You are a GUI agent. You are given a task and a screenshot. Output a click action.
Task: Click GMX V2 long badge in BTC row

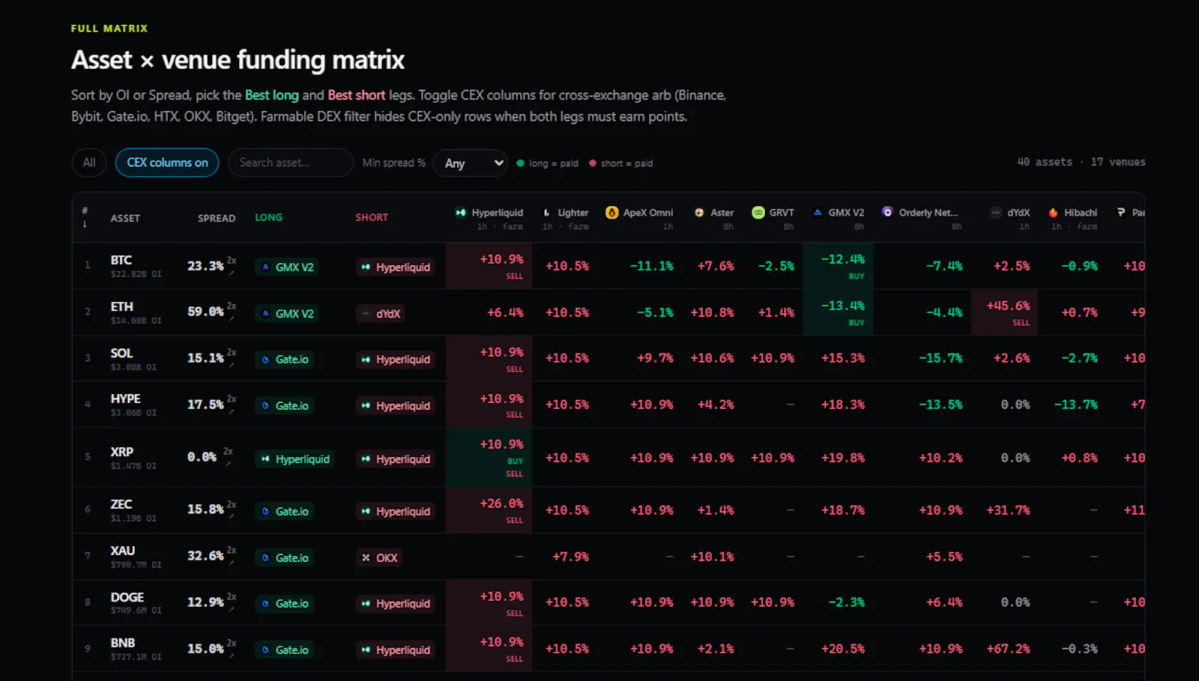pos(287,267)
